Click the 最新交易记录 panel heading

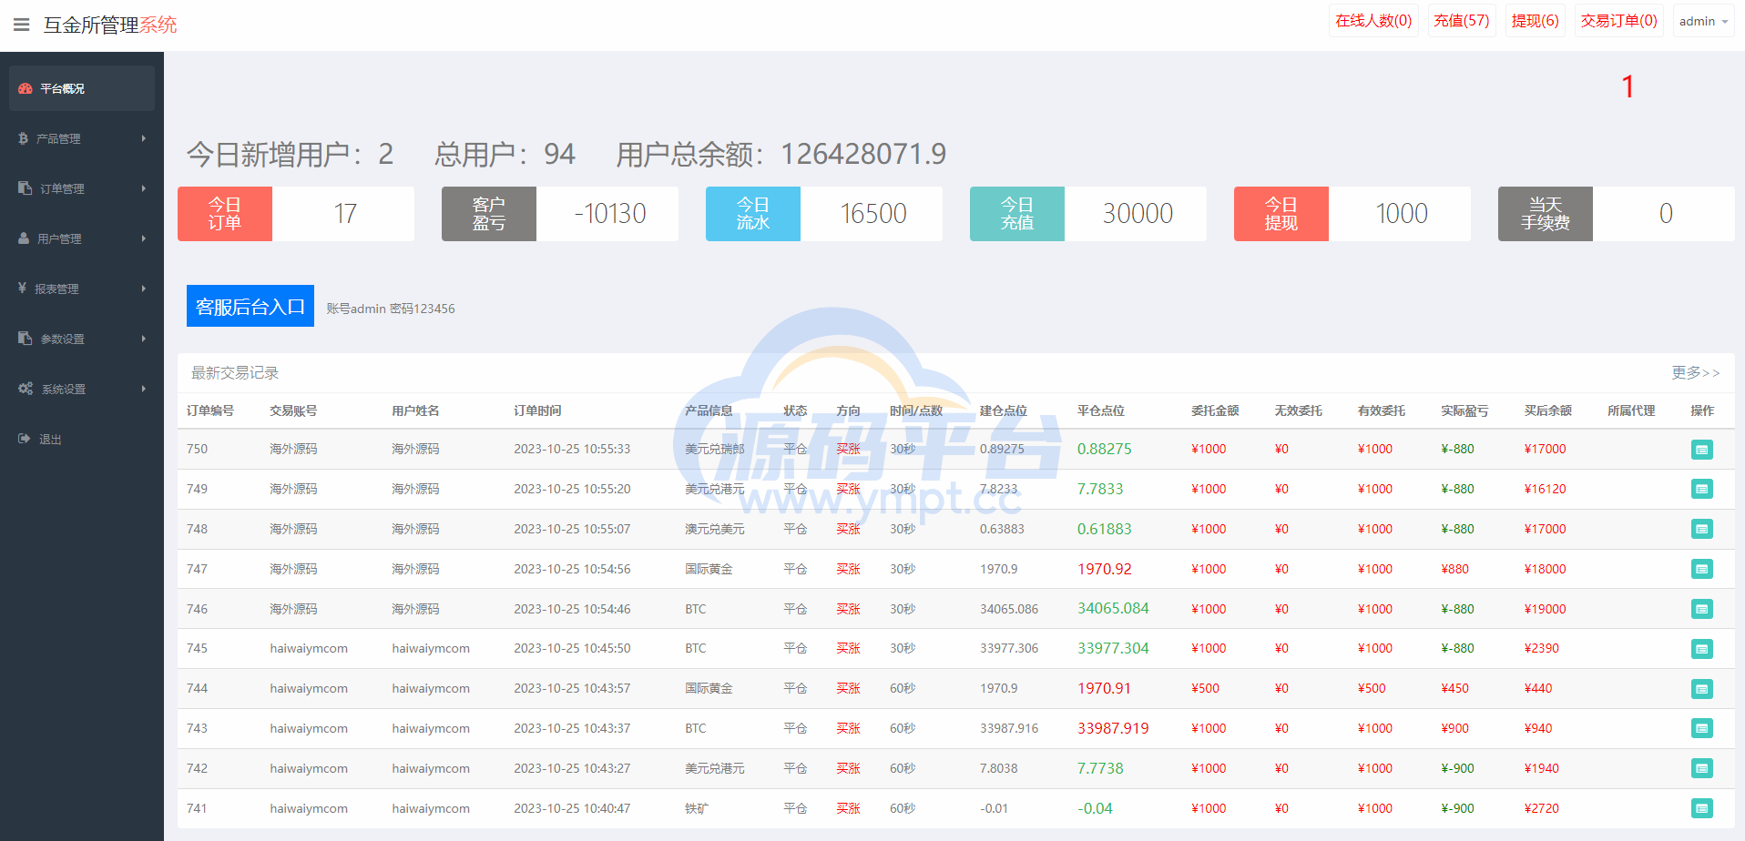(235, 372)
